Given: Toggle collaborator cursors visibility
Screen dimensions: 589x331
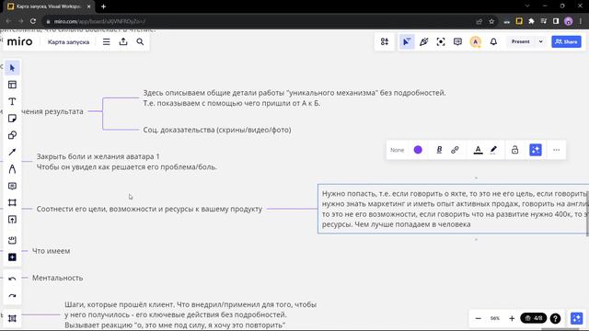Looking at the screenshot, I should [x=407, y=41].
